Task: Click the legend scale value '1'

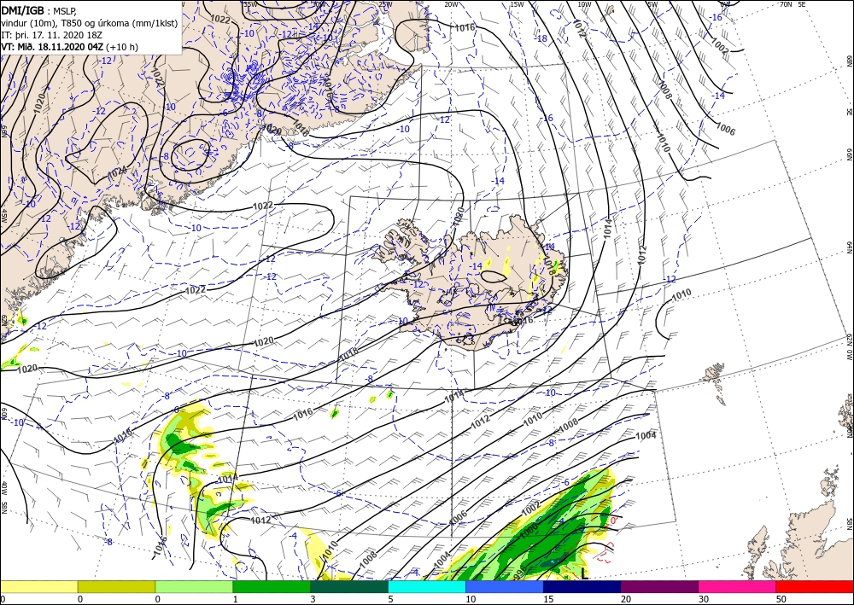Action: pos(236,599)
